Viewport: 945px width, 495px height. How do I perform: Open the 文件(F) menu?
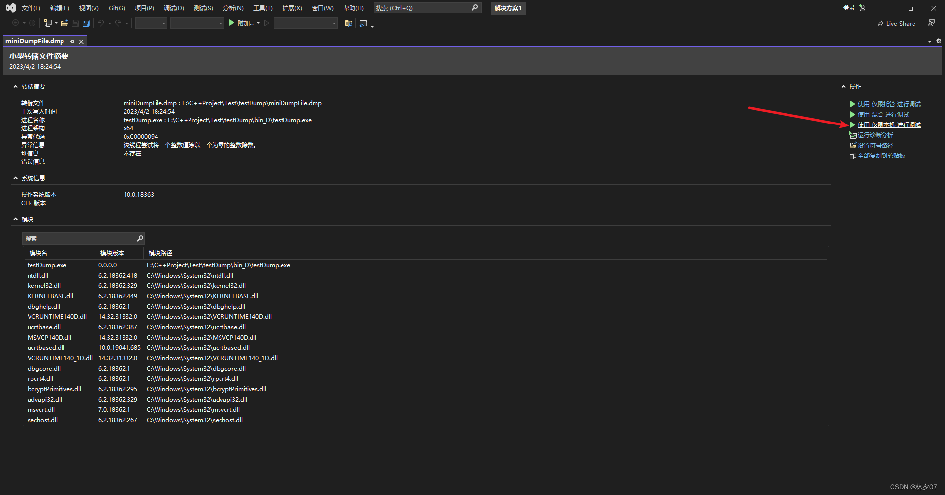[x=31, y=8]
